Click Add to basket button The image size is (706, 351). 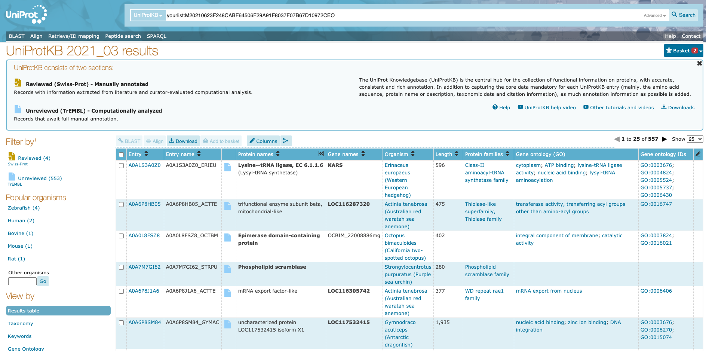tap(221, 141)
